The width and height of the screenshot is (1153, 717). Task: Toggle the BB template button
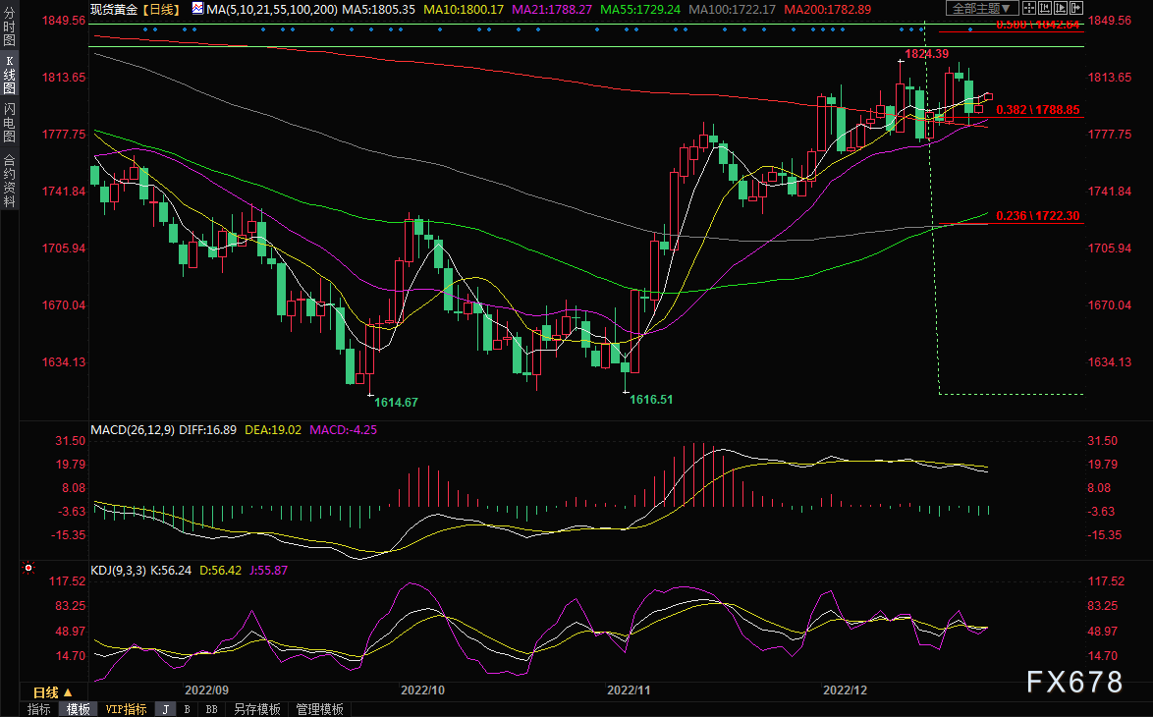click(211, 709)
